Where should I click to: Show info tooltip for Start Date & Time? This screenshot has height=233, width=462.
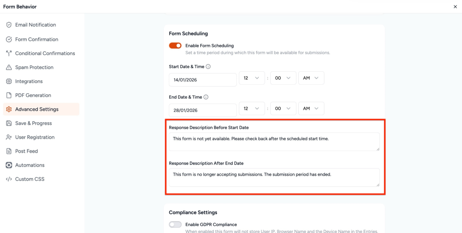pos(208,67)
